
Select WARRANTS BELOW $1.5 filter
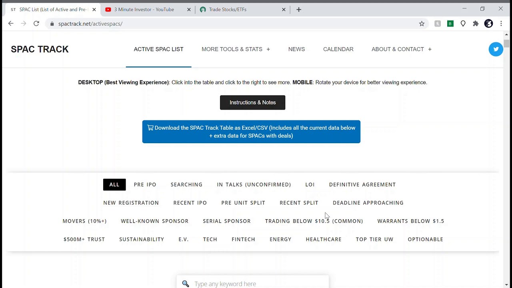(411, 221)
